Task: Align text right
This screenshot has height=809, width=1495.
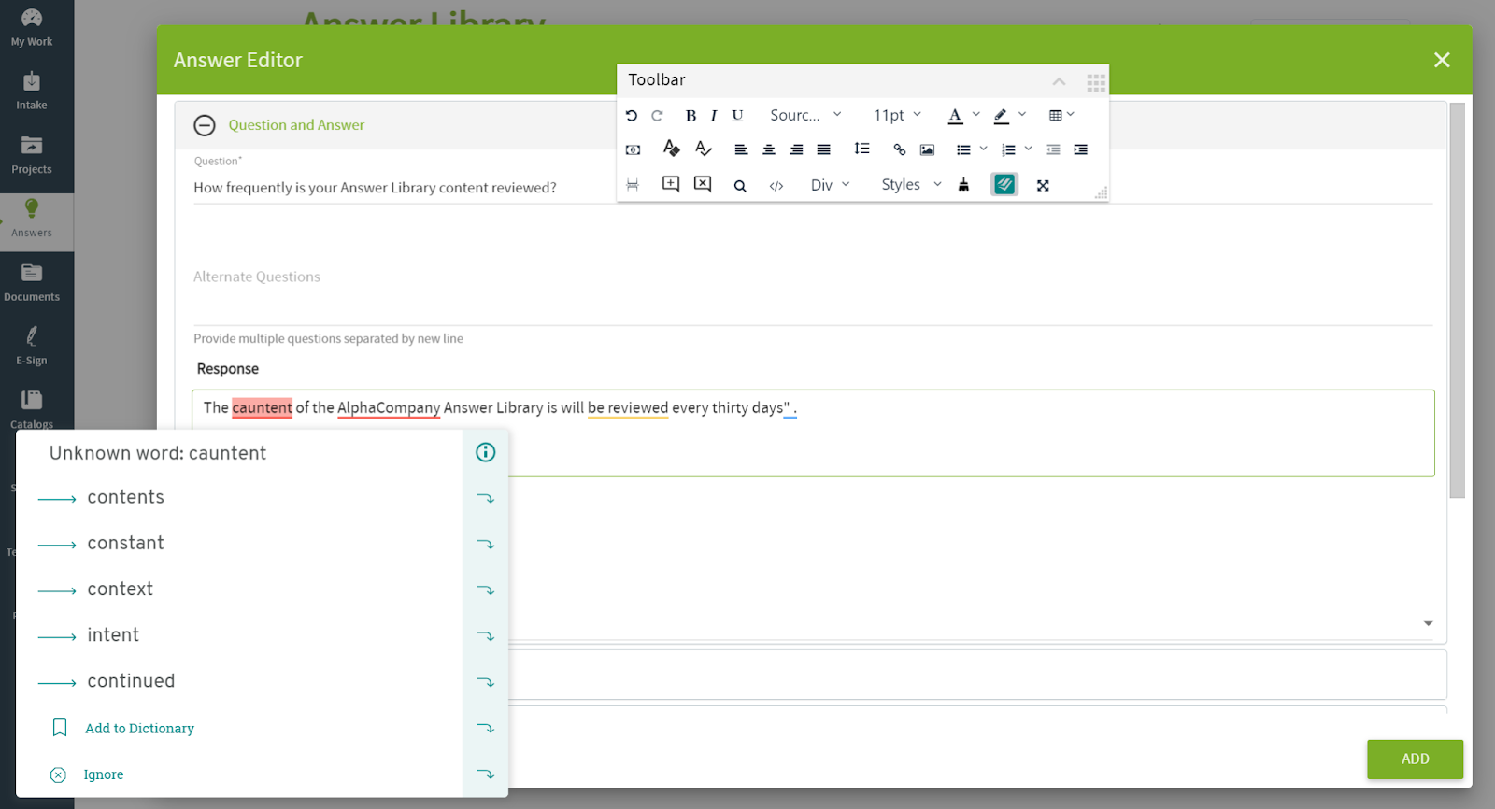Action: click(796, 149)
